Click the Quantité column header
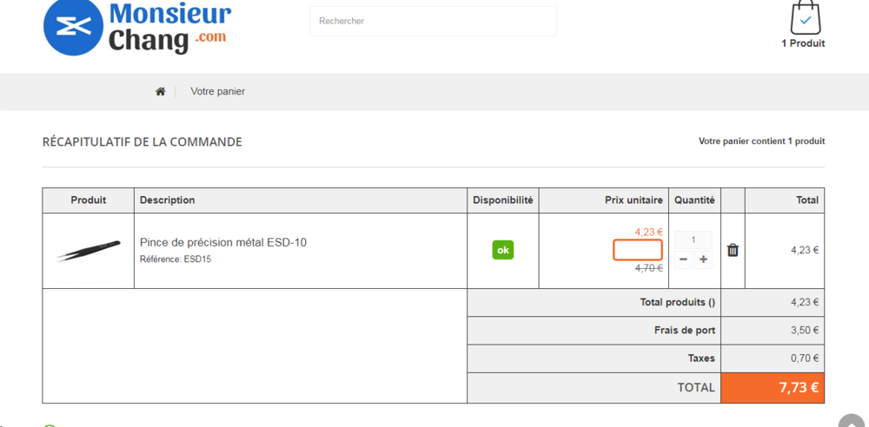The width and height of the screenshot is (869, 427). pyautogui.click(x=694, y=200)
